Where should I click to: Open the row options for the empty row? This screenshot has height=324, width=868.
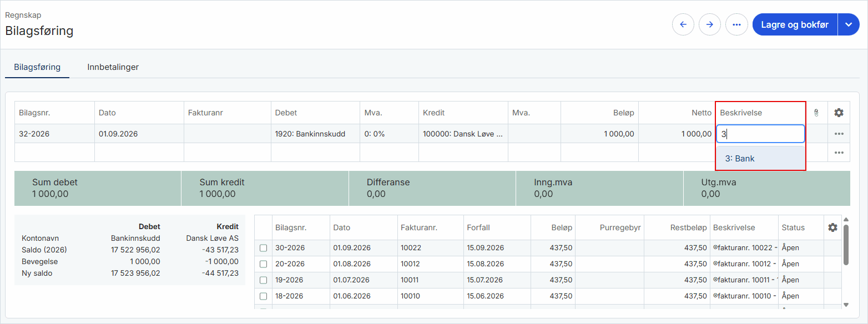(x=839, y=153)
